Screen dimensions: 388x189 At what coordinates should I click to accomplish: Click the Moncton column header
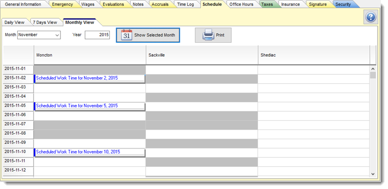pos(90,55)
